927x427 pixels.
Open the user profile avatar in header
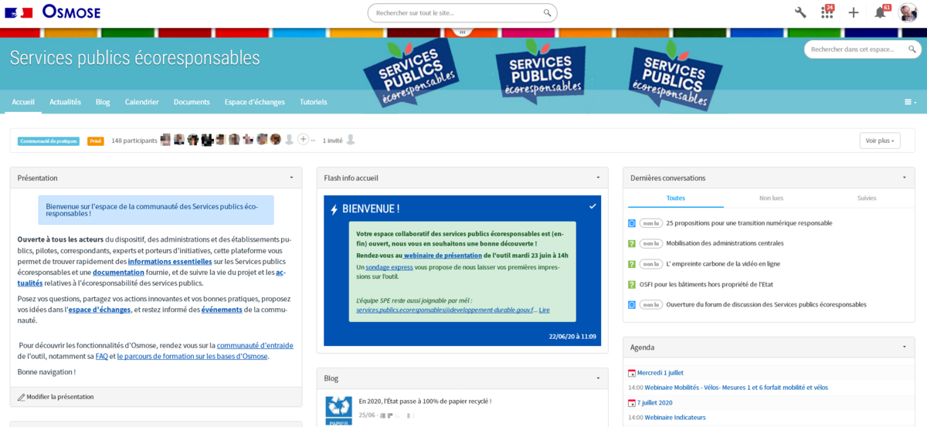coord(908,12)
